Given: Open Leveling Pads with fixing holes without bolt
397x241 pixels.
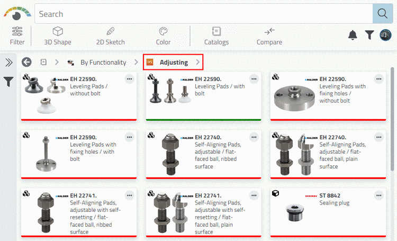Looking at the screenshot, I should click(x=328, y=96).
